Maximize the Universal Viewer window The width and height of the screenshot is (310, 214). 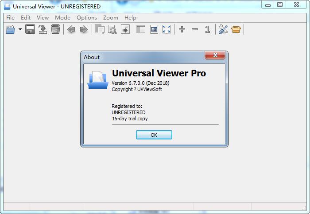click(280, 5)
